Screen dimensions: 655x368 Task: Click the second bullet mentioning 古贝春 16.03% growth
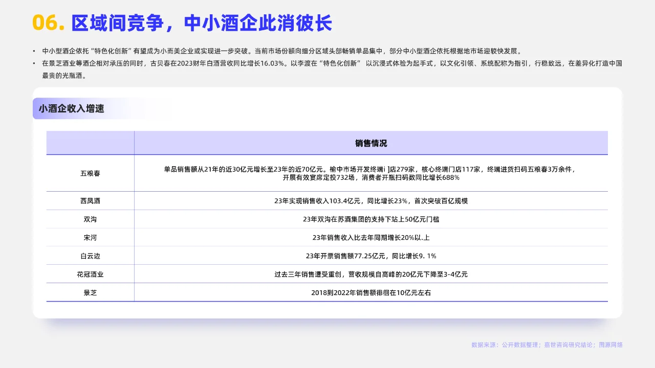tap(332, 70)
